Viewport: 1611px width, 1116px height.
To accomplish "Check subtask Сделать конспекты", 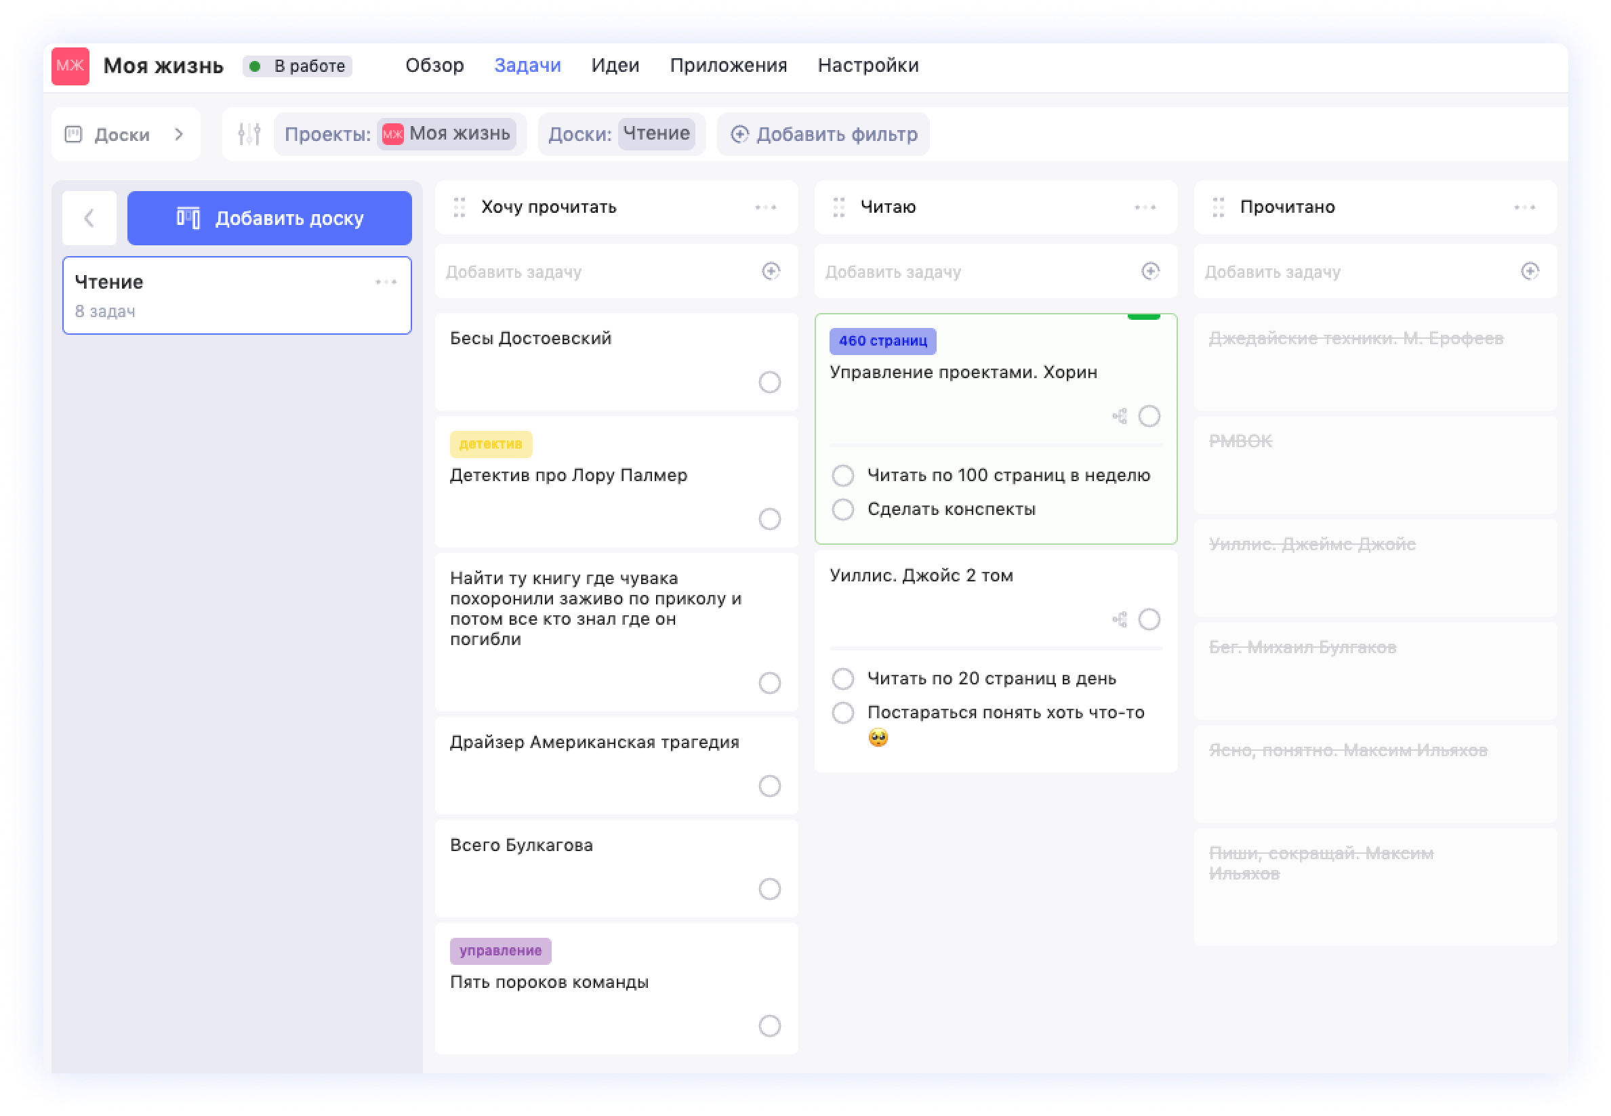I will [842, 510].
